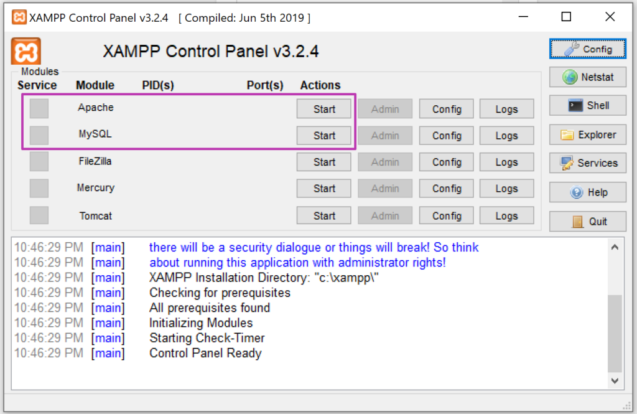Enable FileZilla as a Windows service
This screenshot has height=414, width=637.
click(x=39, y=161)
